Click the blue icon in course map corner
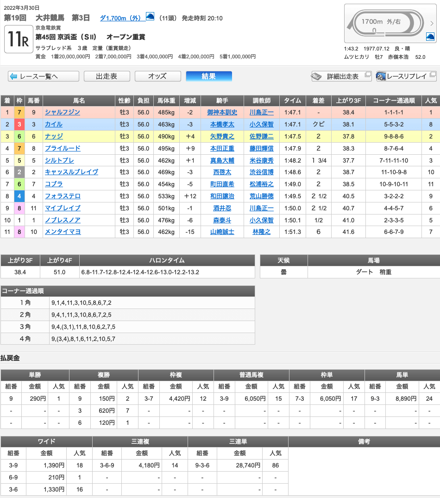The image size is (440, 498). 430,36
